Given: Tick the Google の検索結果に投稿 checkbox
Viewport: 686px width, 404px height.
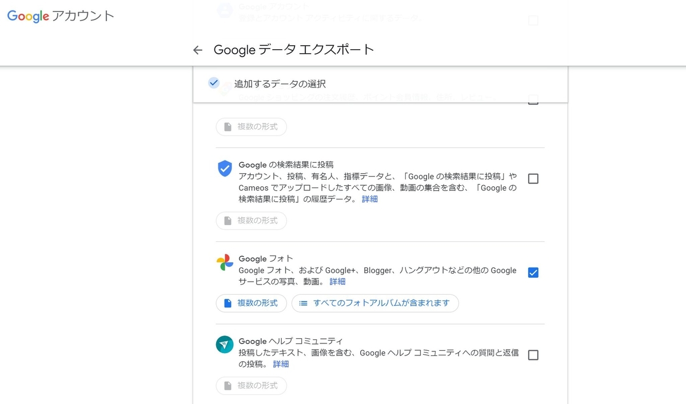Looking at the screenshot, I should [x=533, y=179].
